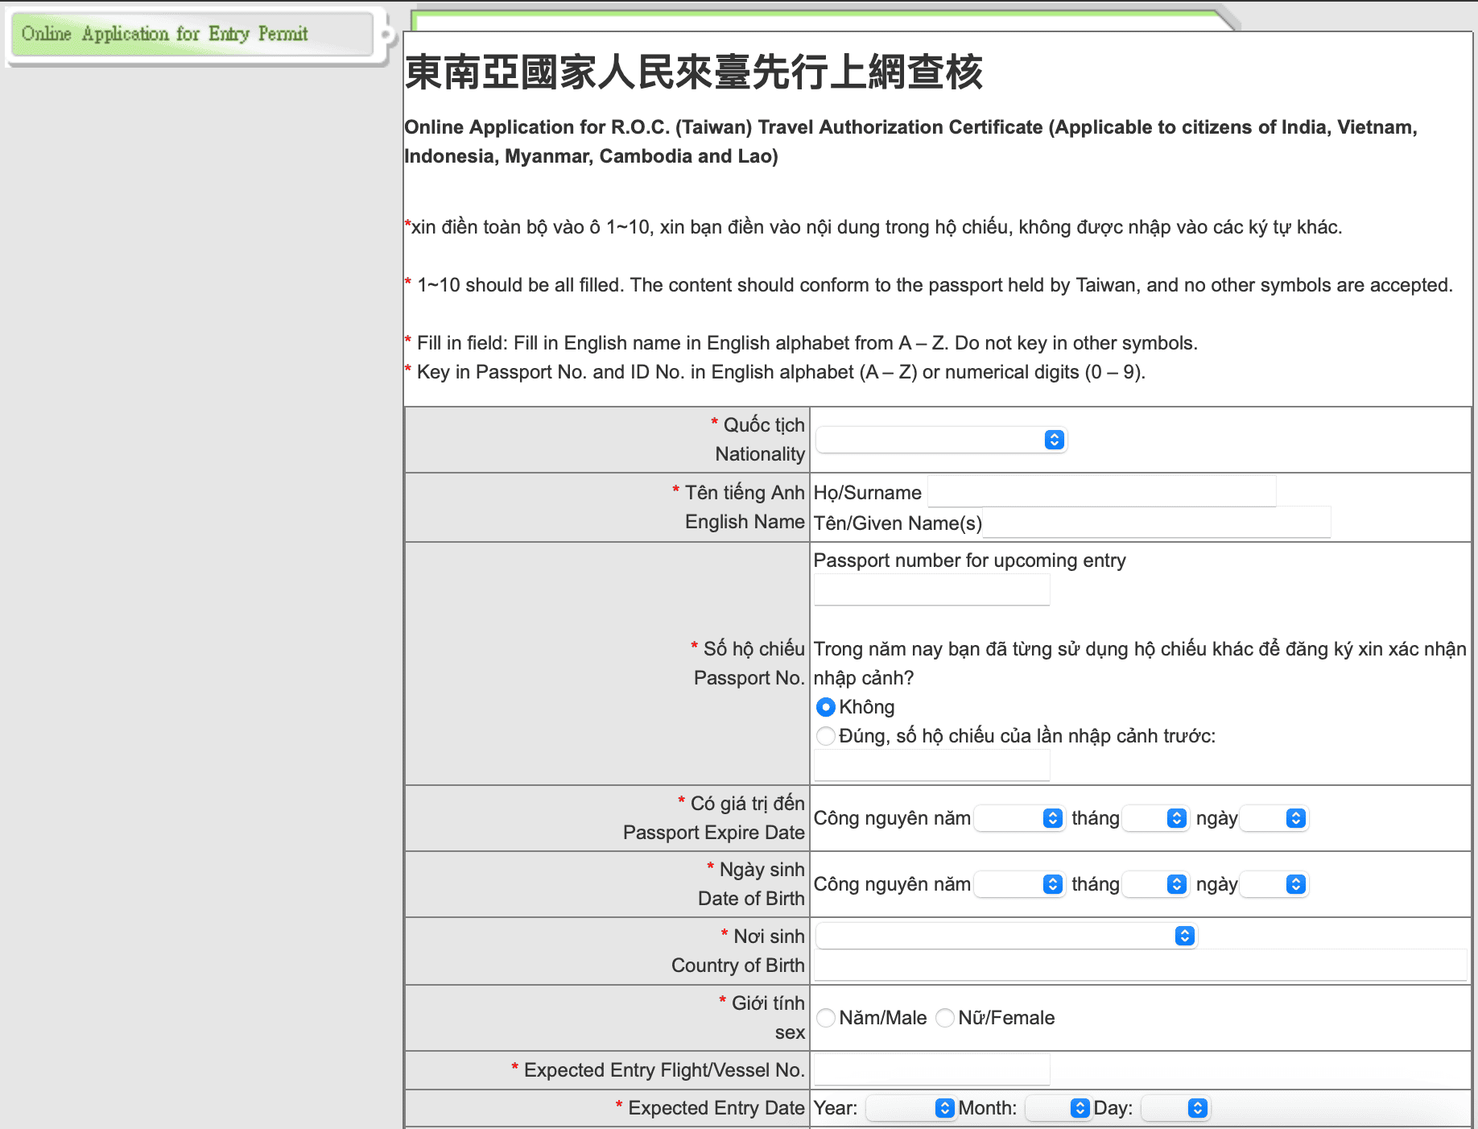Click the previous entry passport number field
The image size is (1478, 1129).
[931, 765]
